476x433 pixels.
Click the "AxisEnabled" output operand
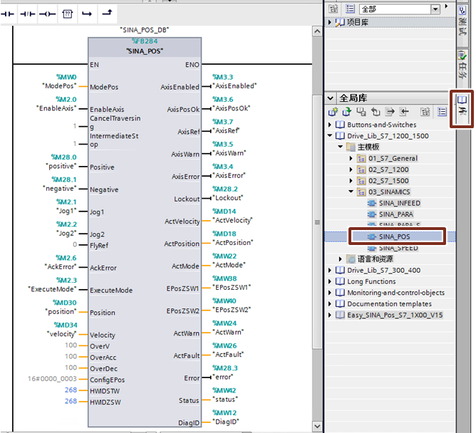234,86
